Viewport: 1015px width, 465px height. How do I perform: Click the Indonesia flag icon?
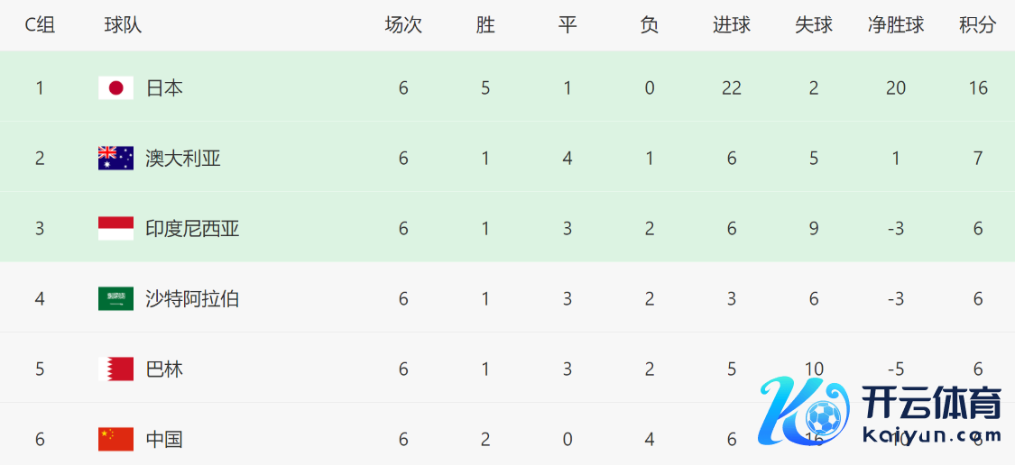(115, 228)
